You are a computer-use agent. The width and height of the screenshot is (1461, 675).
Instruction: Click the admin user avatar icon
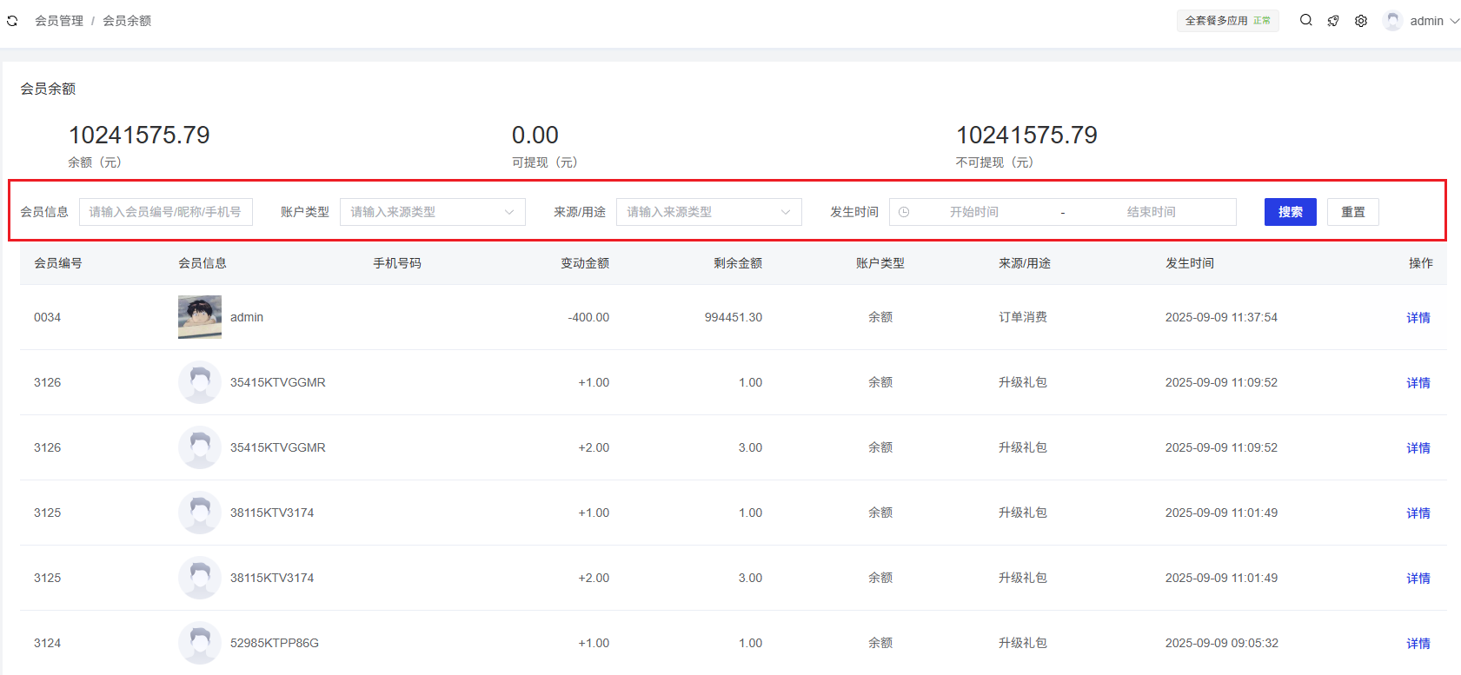click(1392, 21)
